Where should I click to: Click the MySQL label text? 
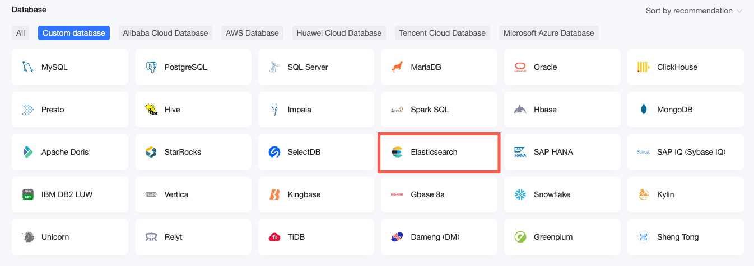pos(54,67)
